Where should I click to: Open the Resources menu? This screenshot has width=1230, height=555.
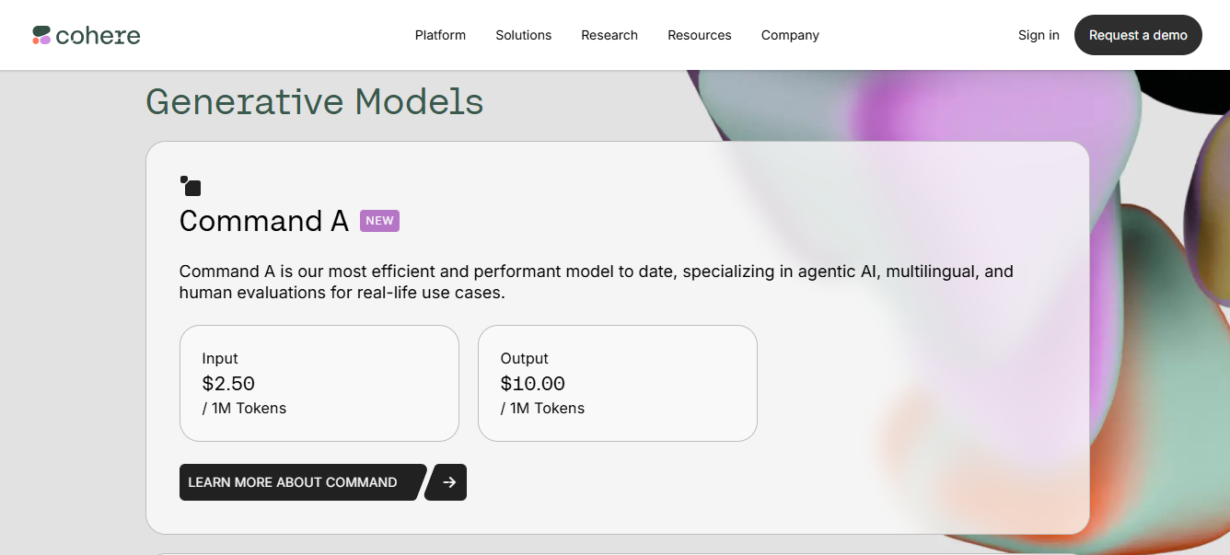[x=700, y=35]
